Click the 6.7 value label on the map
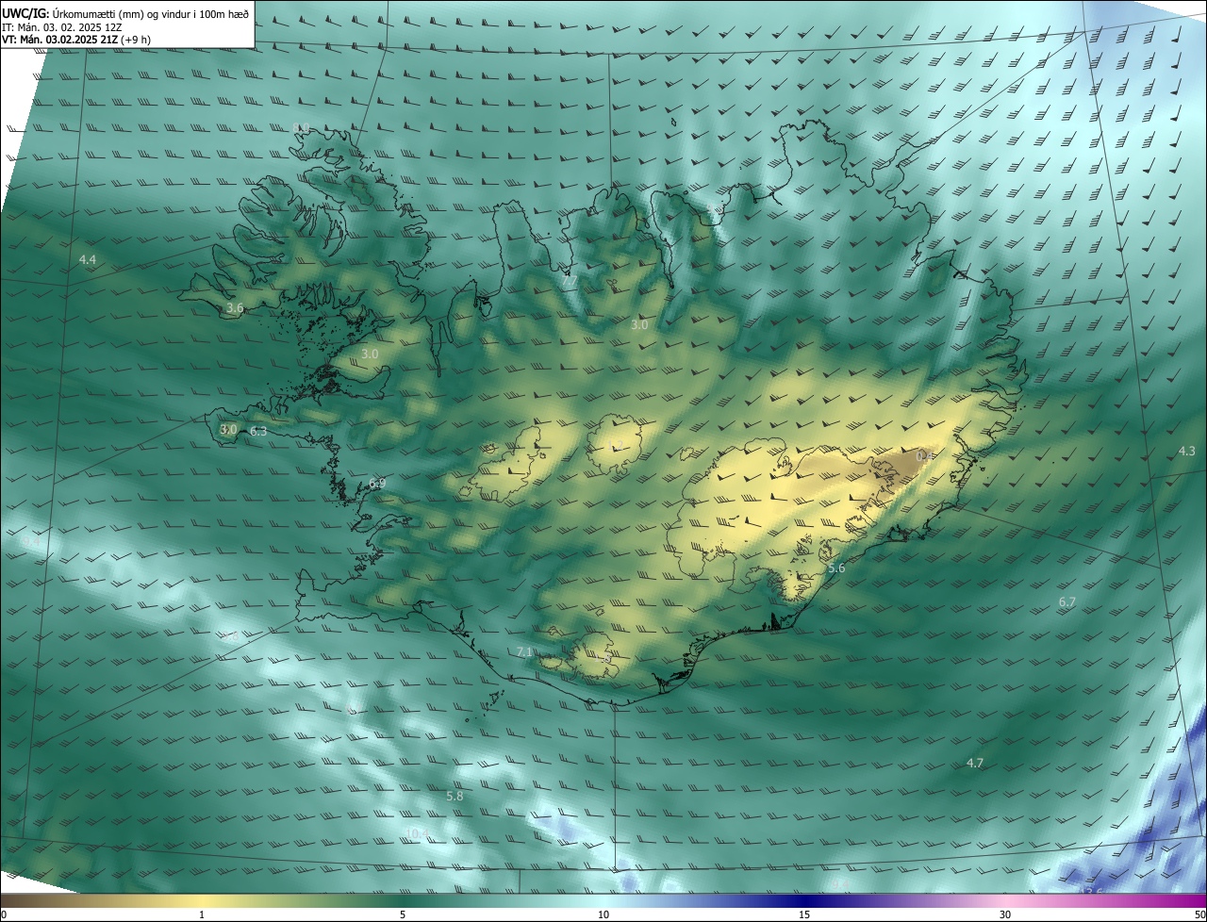Screen dimensions: 1207x922 click(1067, 601)
